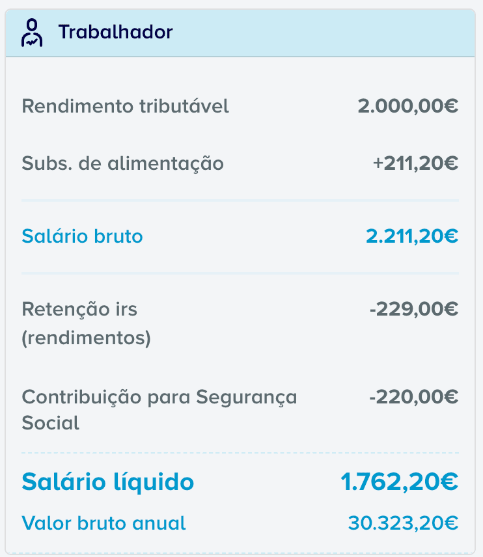This screenshot has height=557, width=483.
Task: Click the Salário bruto label
Action: [x=82, y=236]
